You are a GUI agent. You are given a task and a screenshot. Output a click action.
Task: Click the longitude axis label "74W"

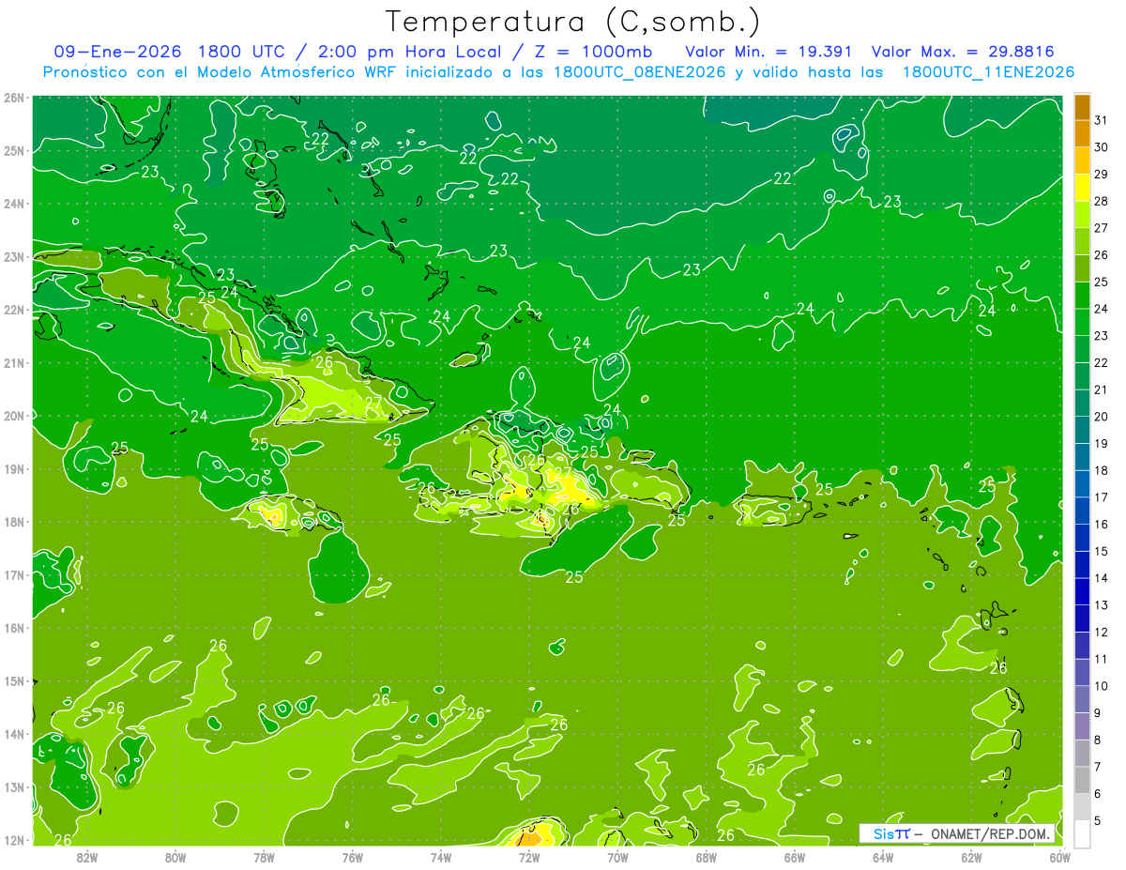(x=440, y=857)
